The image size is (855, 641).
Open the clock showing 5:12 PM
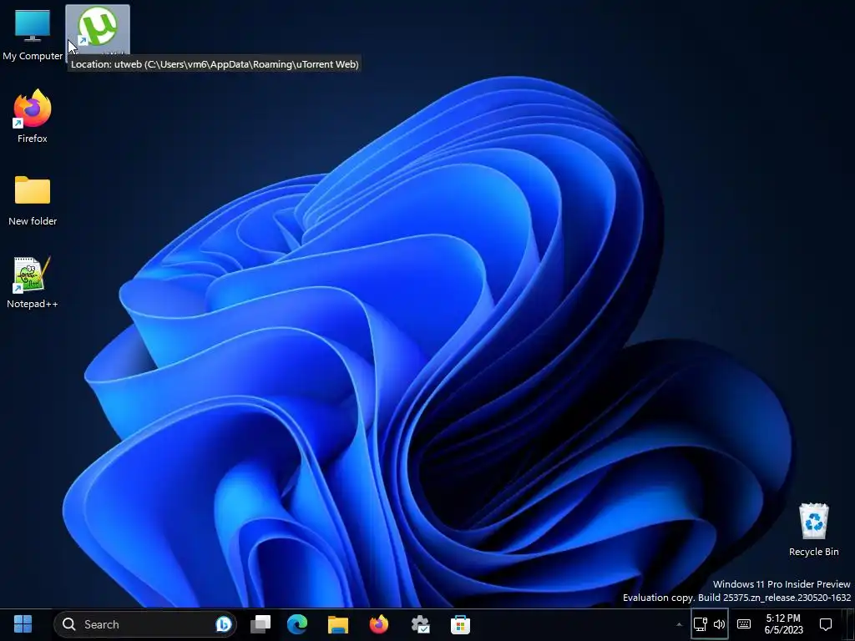[783, 624]
